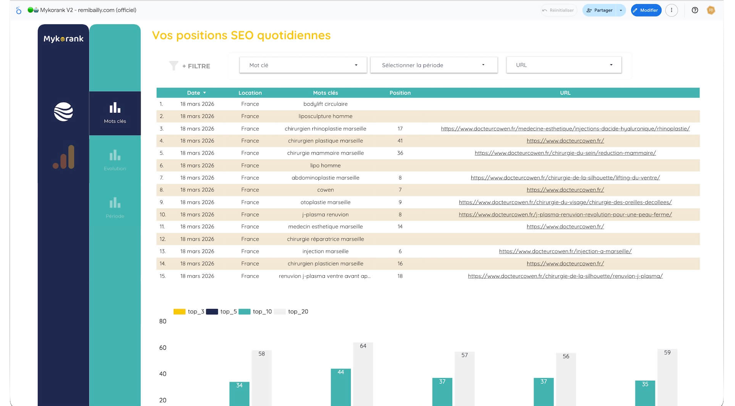Click the Mykorank logo
735x406 pixels.
pyautogui.click(x=63, y=39)
